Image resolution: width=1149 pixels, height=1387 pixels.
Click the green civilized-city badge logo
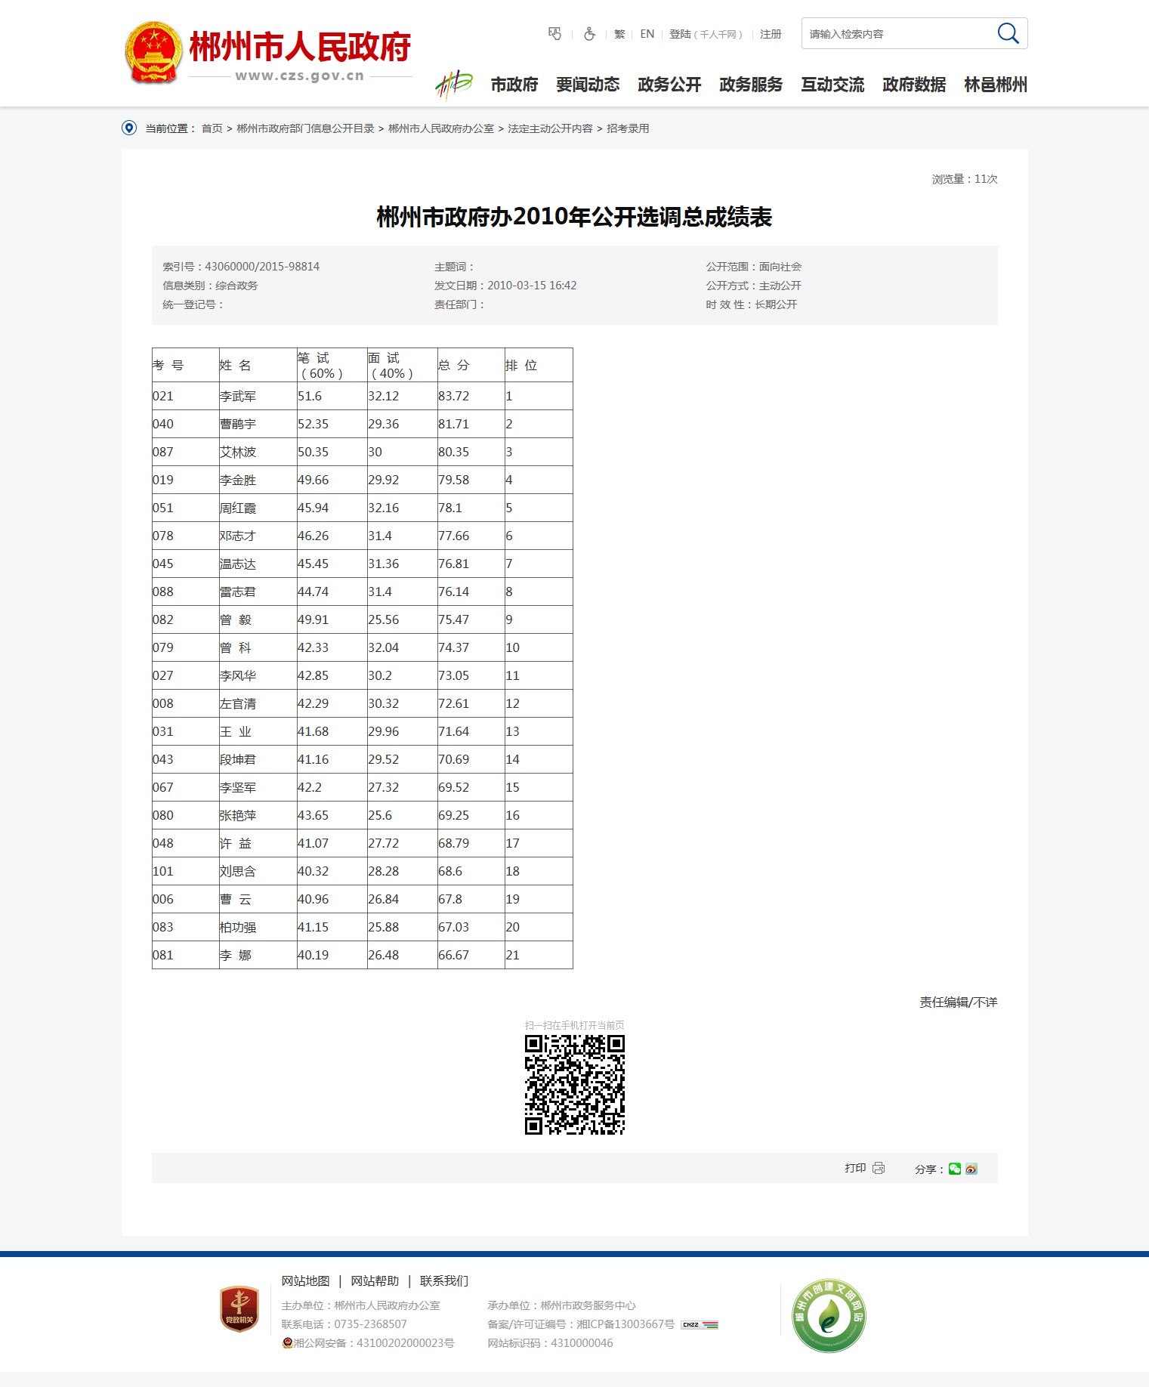point(829,1315)
